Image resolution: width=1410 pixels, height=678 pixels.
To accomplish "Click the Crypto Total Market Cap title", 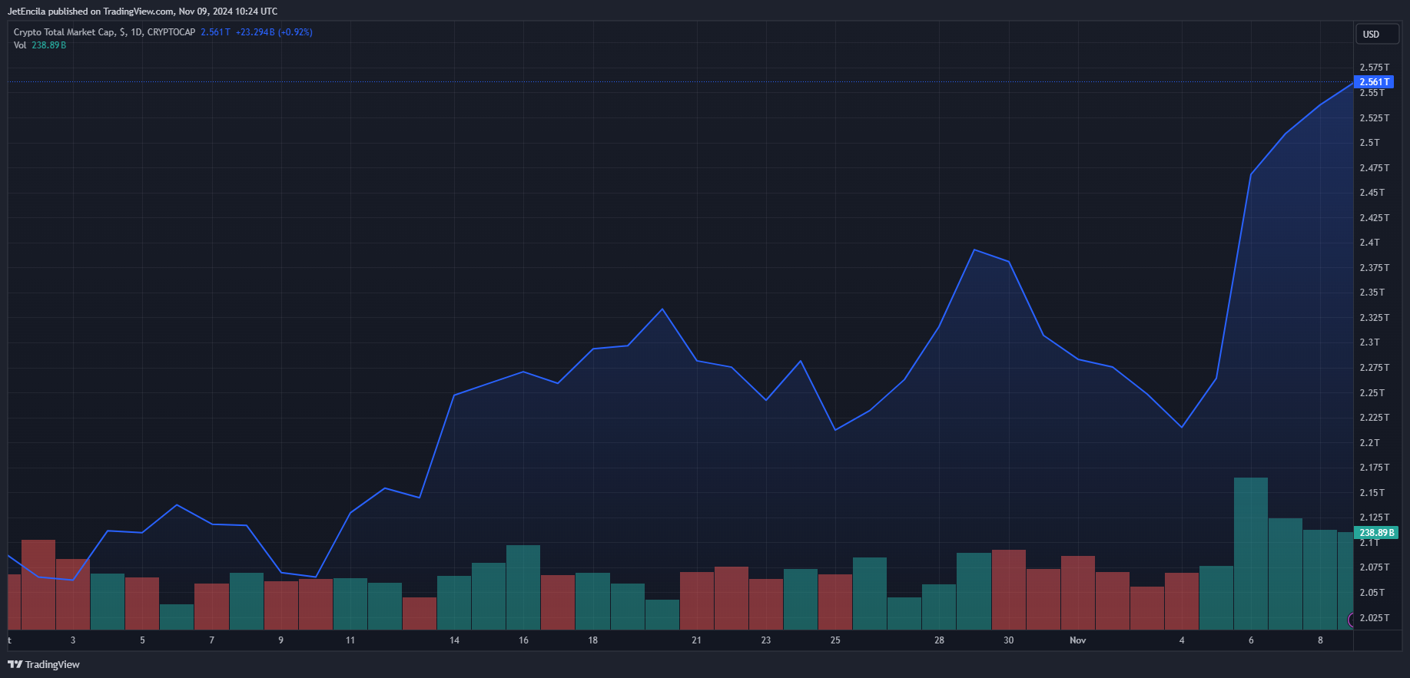I will (x=65, y=32).
